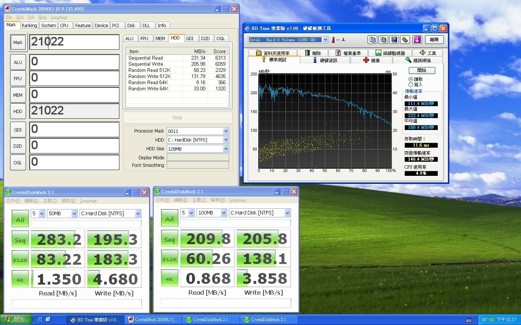521x325 pixels.
Task: Click the HDD benchmark button in CrystalMark
Action: coord(18,112)
